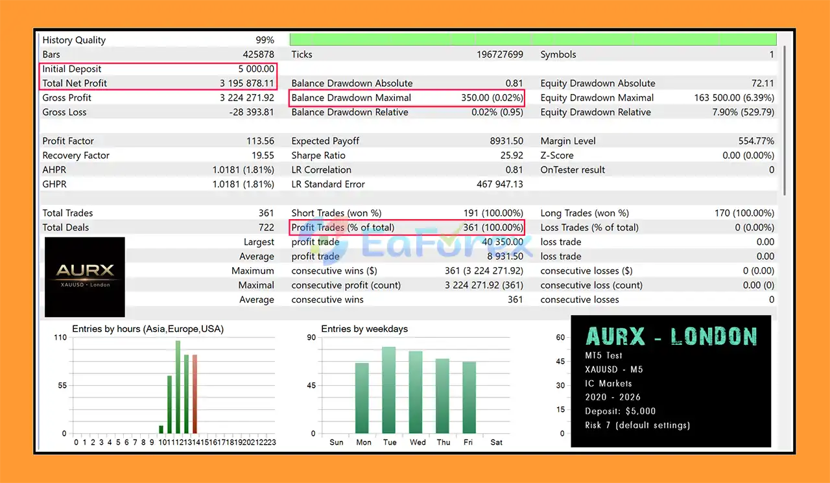The height and width of the screenshot is (483, 830).
Task: Click the 'Entries by hours (Asia,Europe,USA)' title
Action: click(x=148, y=329)
